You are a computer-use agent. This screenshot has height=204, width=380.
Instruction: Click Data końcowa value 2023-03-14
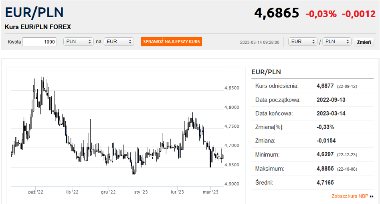331,113
